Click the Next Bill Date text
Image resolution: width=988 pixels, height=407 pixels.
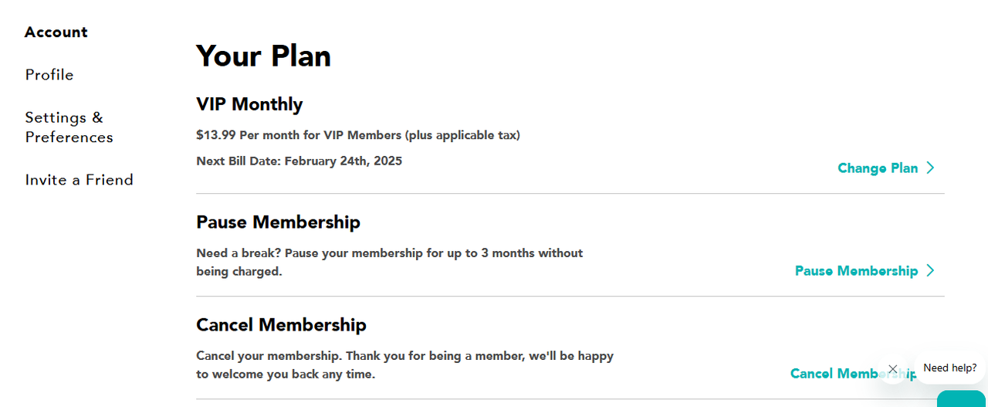coord(299,161)
